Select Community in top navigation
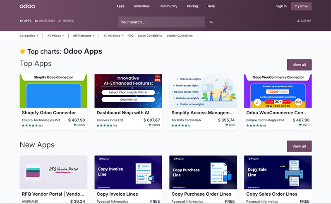 click(x=168, y=6)
